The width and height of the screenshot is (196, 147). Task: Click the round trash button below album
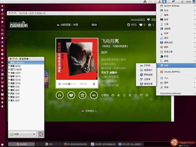click(x=82, y=95)
